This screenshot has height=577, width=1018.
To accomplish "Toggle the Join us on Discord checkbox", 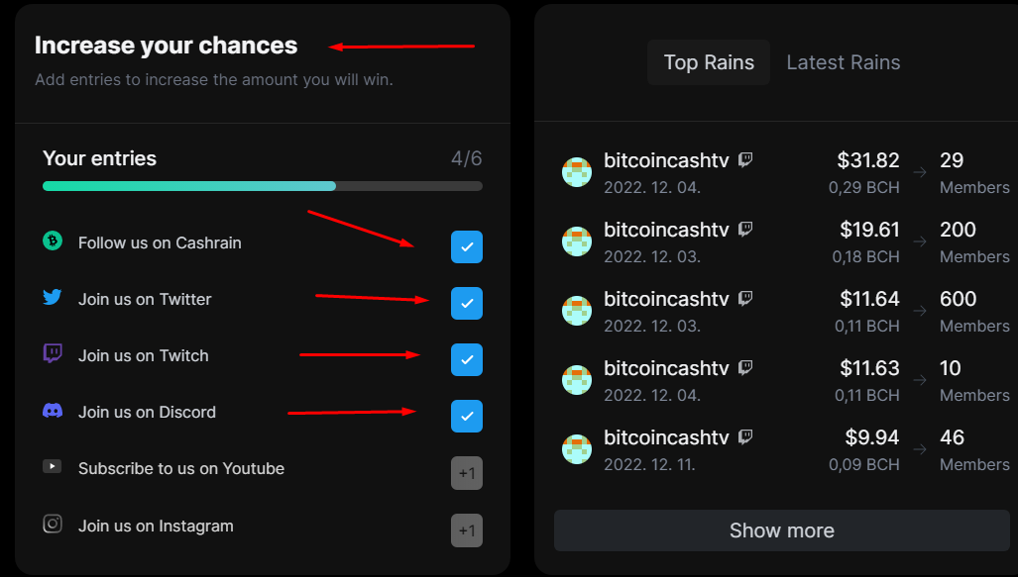I will pyautogui.click(x=467, y=417).
